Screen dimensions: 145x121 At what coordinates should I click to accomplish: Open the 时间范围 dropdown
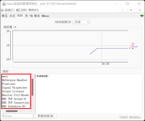pyautogui.click(x=82, y=22)
